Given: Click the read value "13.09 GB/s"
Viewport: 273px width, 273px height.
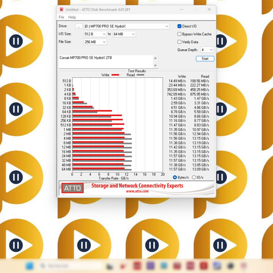Looking at the screenshot, I should [x=200, y=169].
